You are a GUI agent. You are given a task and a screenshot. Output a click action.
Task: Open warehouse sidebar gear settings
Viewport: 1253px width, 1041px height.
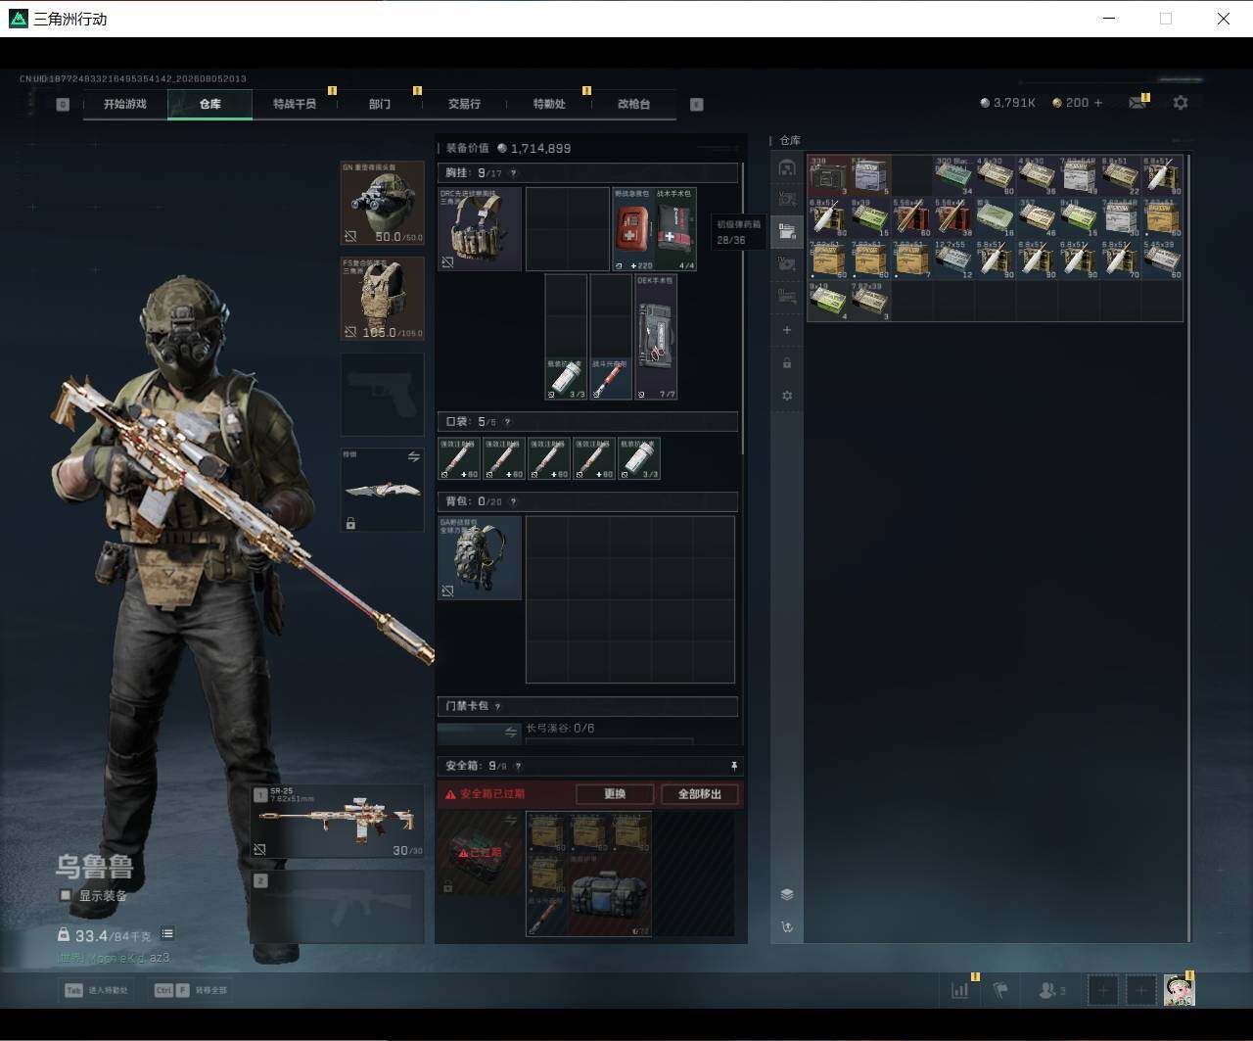pyautogui.click(x=787, y=396)
